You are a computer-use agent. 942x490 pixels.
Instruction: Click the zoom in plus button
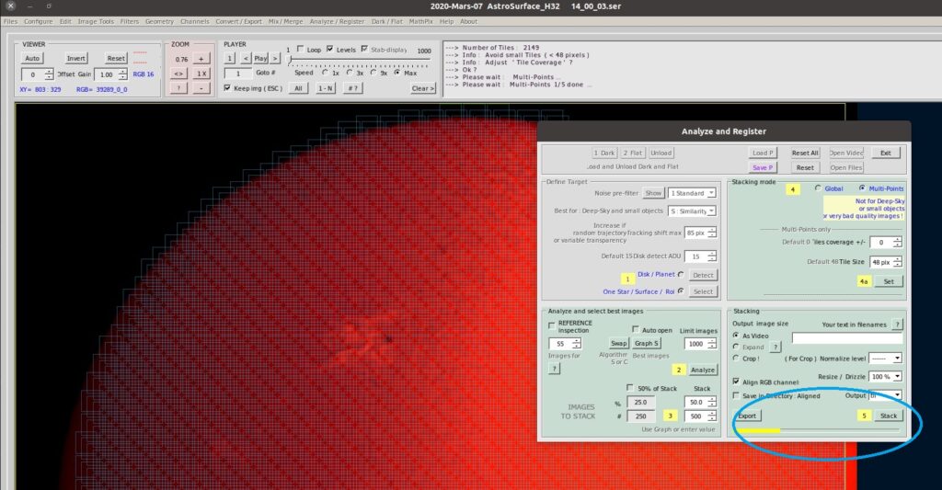click(x=202, y=58)
